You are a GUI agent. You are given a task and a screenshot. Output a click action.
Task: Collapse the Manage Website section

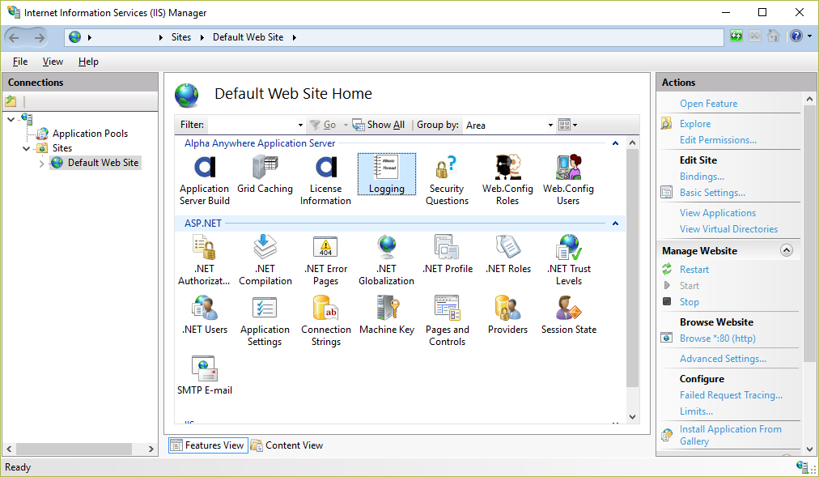click(786, 250)
